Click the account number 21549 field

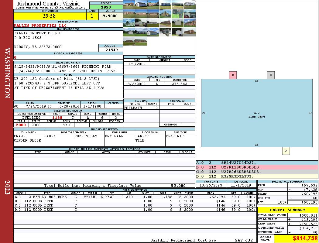tap(111, 50)
